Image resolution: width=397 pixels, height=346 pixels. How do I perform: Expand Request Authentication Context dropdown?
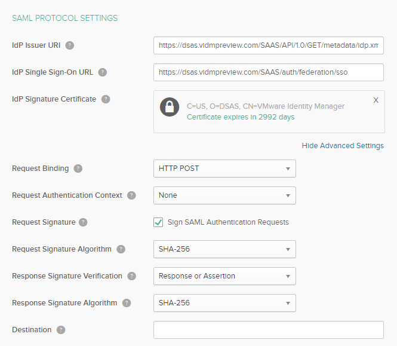[224, 195]
